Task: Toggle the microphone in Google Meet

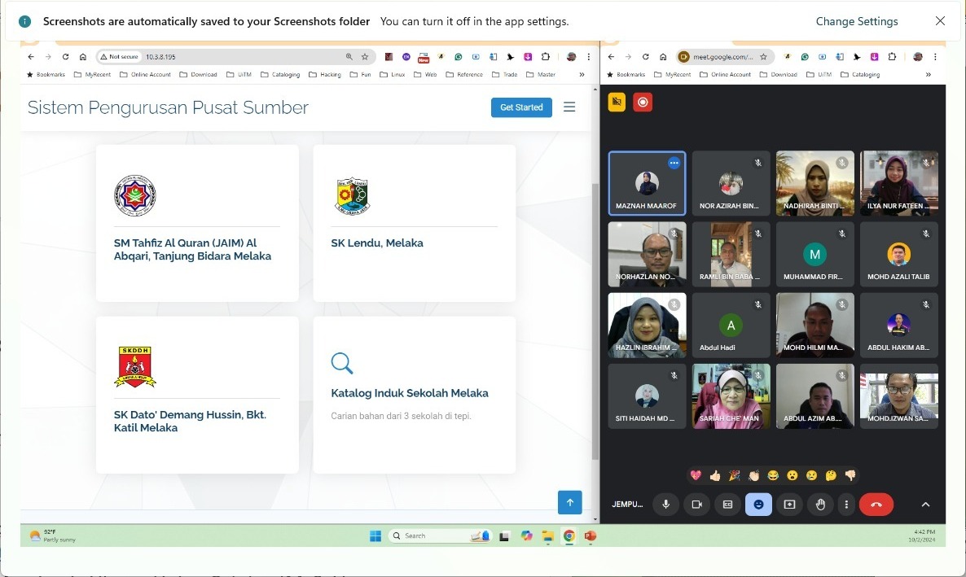Action: [x=665, y=505]
